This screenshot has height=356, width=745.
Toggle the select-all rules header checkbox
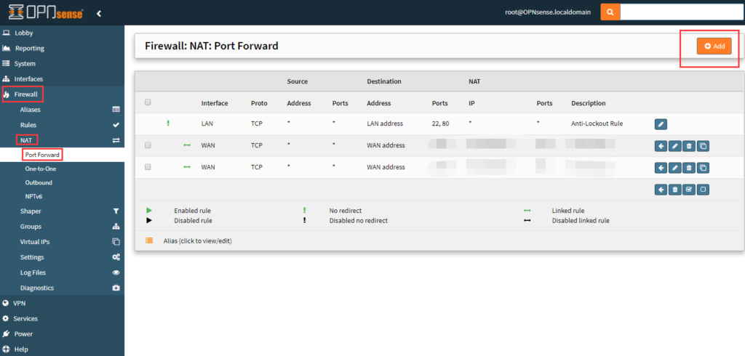coord(148,102)
